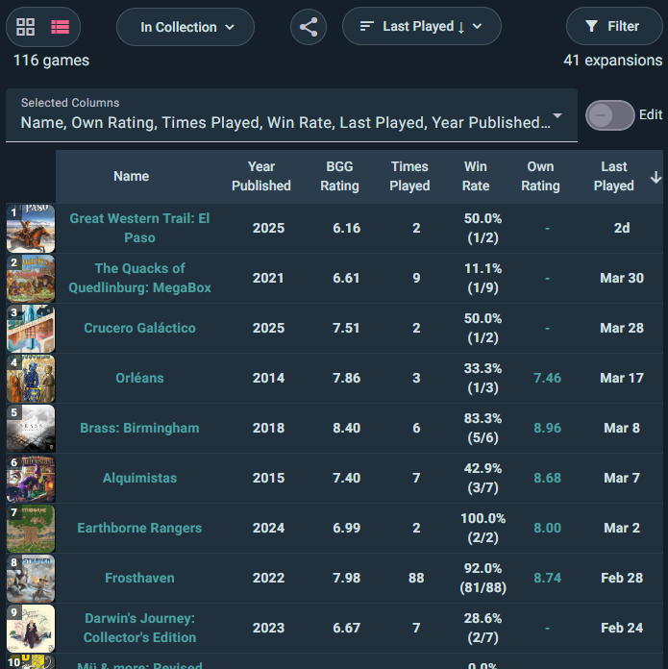This screenshot has height=669, width=668.
Task: Open Frosthaven game link
Action: click(139, 578)
